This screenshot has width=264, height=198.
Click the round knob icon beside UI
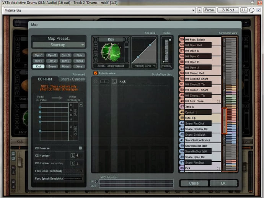pyautogui.click(x=251, y=10)
